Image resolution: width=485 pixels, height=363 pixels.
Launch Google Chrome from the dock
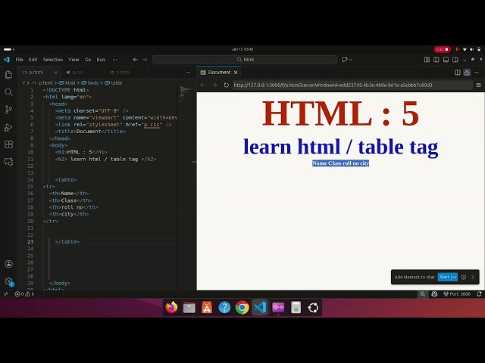(242, 308)
